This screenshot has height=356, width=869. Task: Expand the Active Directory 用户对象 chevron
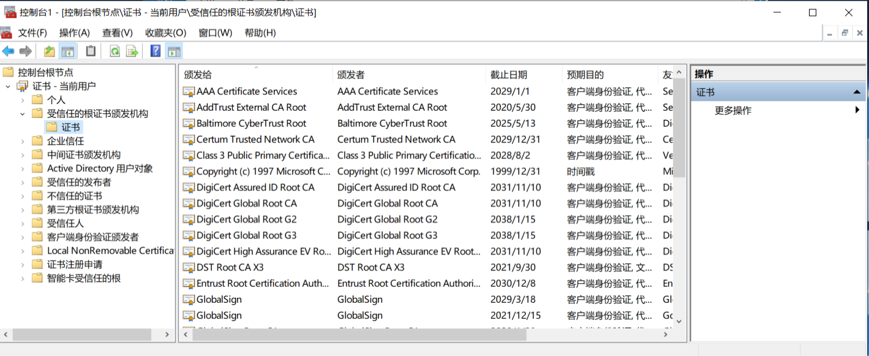pos(23,168)
